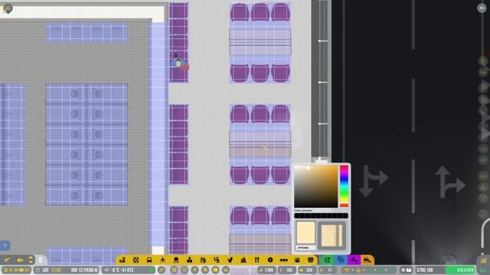Open the bathroom build category
This screenshot has width=490, height=275.
pyautogui.click(x=230, y=260)
